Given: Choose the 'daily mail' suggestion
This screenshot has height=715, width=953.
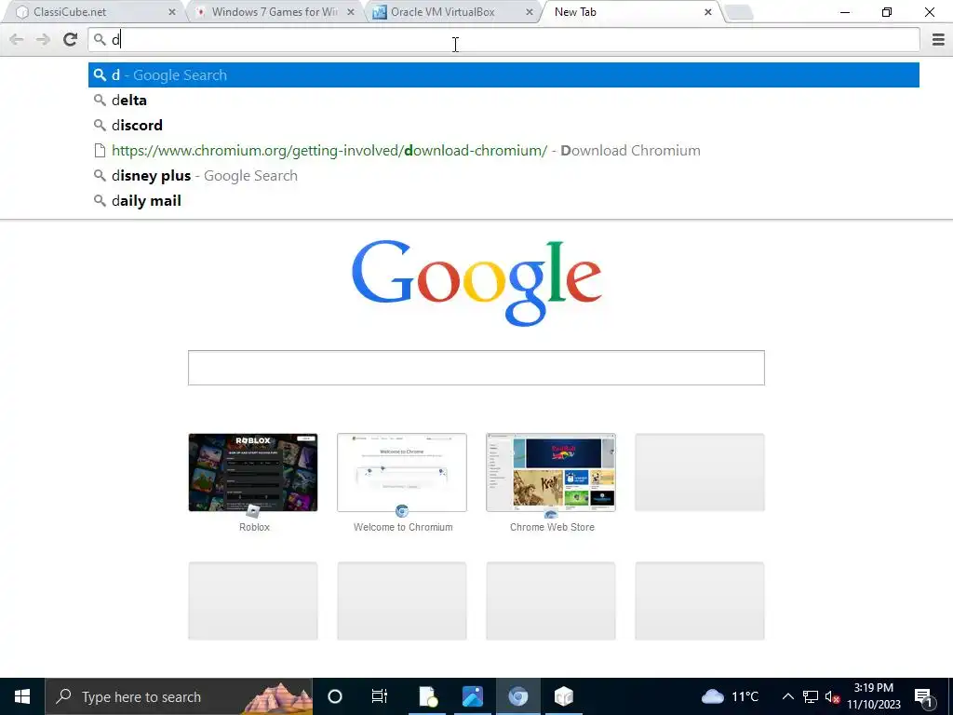Looking at the screenshot, I should [x=503, y=201].
